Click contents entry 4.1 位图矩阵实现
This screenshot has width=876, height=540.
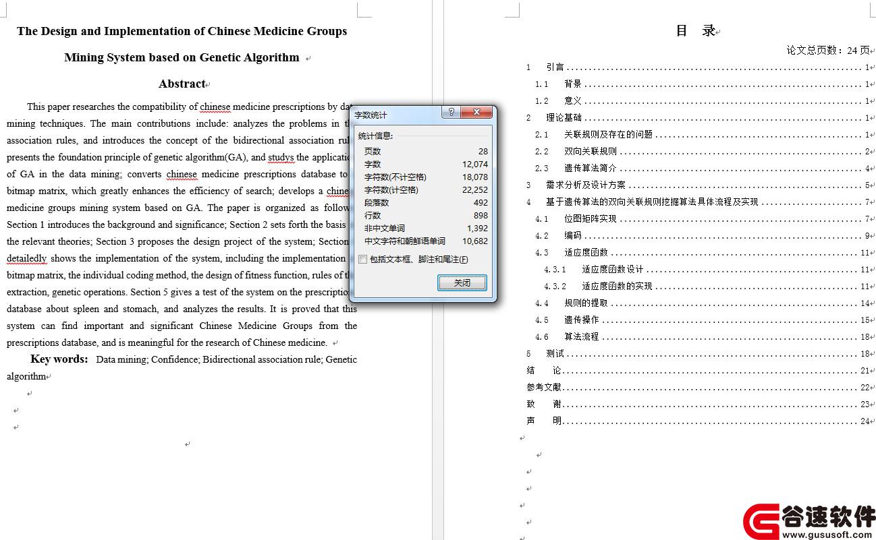pyautogui.click(x=703, y=219)
